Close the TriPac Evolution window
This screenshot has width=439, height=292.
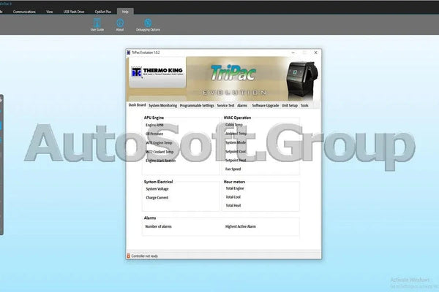tap(315, 53)
